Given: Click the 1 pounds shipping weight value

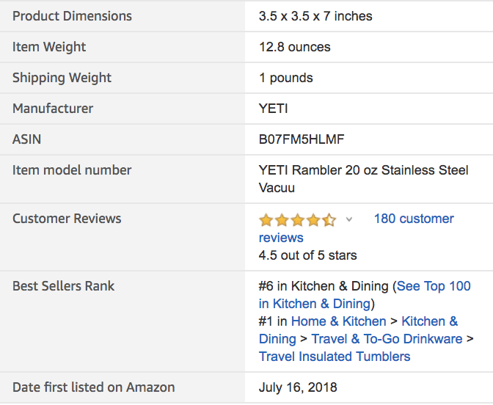Looking at the screenshot, I should 285,78.
